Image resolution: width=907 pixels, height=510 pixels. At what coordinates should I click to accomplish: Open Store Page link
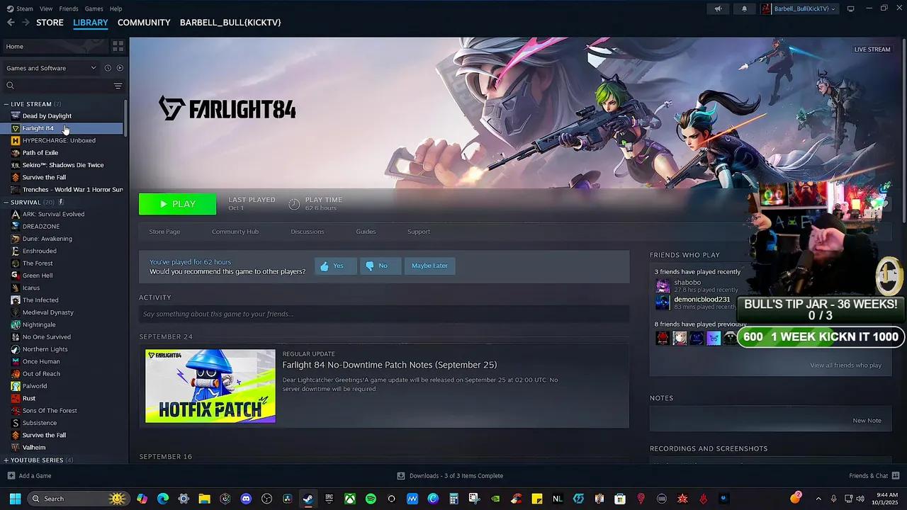pos(164,232)
